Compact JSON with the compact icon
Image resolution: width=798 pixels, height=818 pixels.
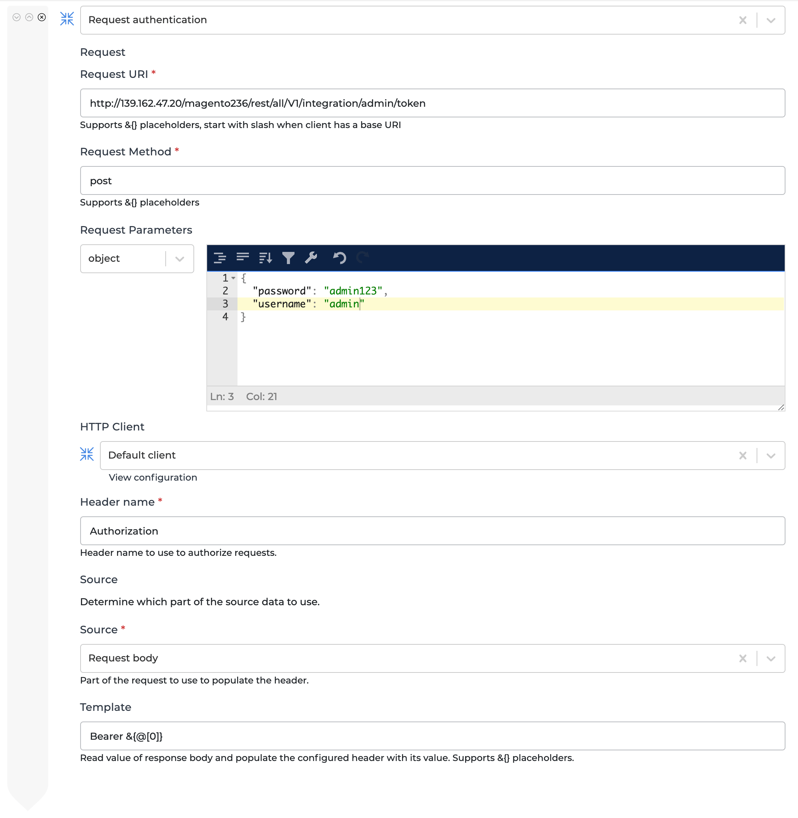click(243, 258)
